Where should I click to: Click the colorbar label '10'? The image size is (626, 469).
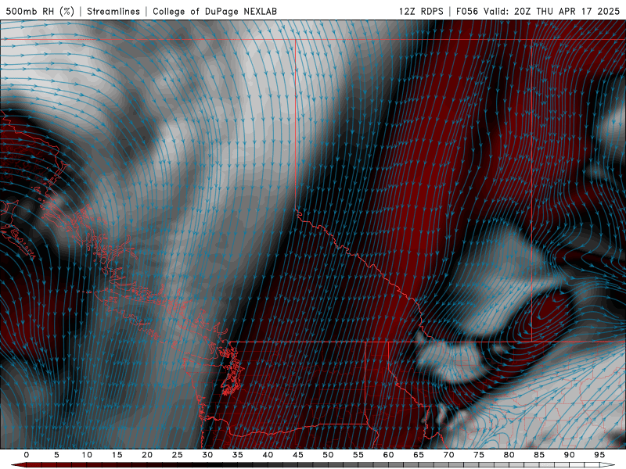click(87, 455)
